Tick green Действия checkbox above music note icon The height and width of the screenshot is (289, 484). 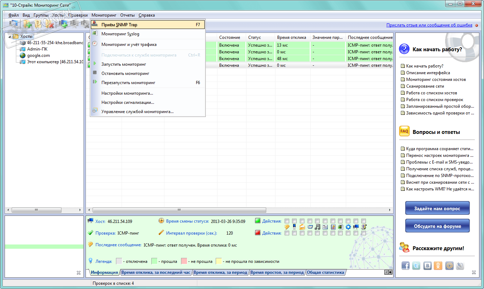[317, 221]
